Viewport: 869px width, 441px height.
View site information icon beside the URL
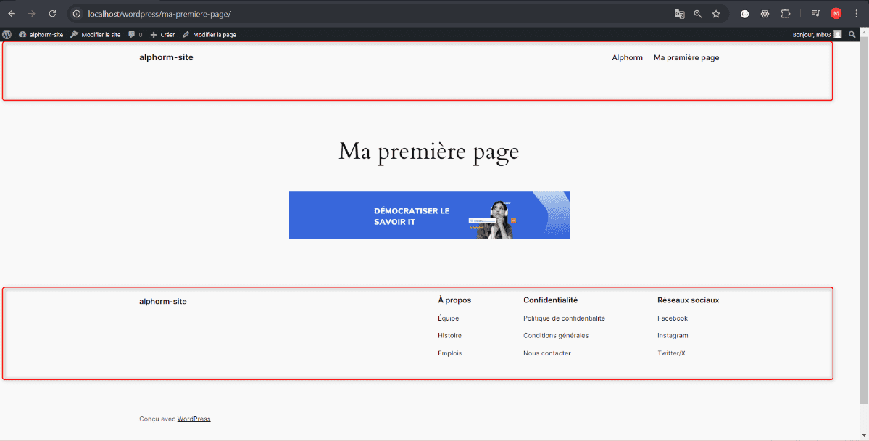[x=77, y=14]
